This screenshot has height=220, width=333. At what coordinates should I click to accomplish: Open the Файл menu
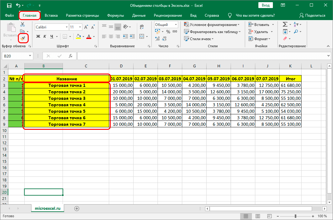pyautogui.click(x=9, y=15)
